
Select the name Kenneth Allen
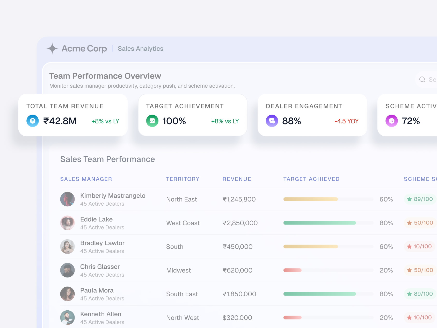(x=101, y=314)
